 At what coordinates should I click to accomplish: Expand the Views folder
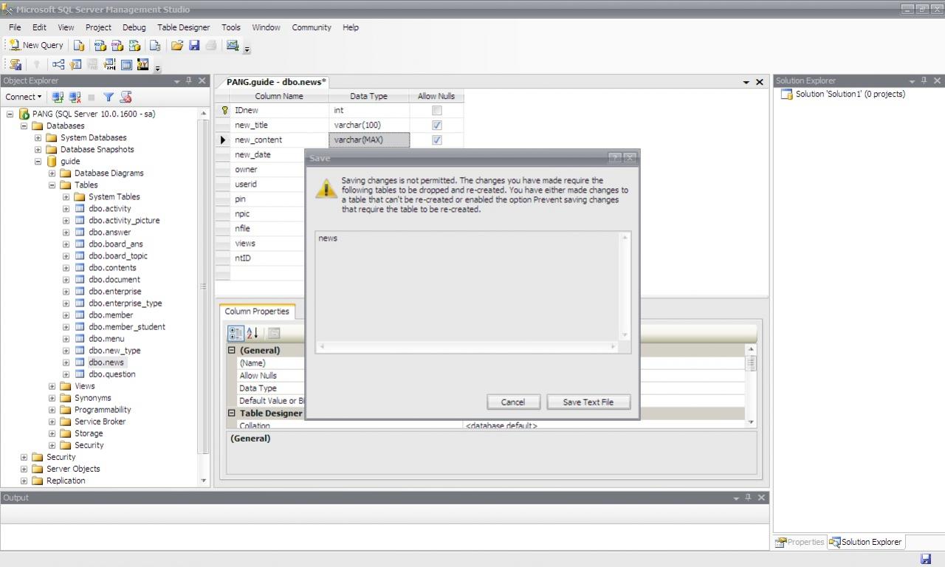52,386
